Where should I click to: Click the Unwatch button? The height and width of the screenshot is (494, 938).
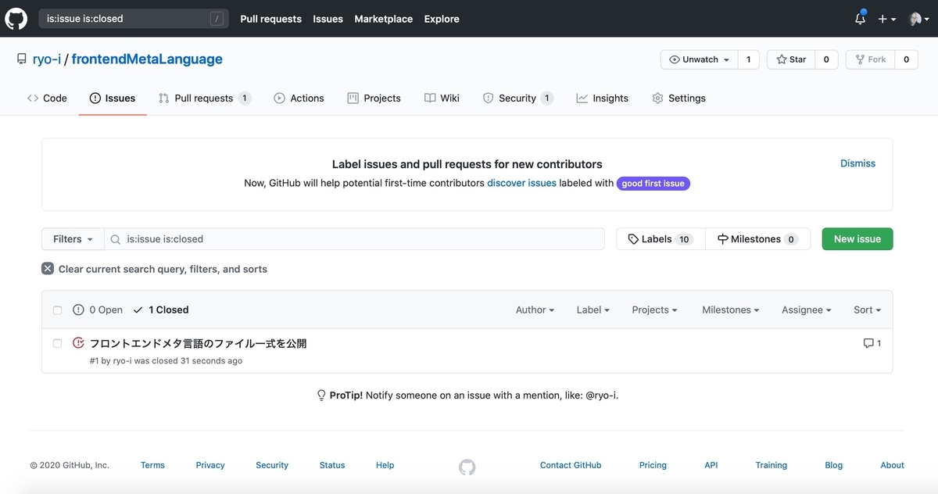(x=699, y=59)
